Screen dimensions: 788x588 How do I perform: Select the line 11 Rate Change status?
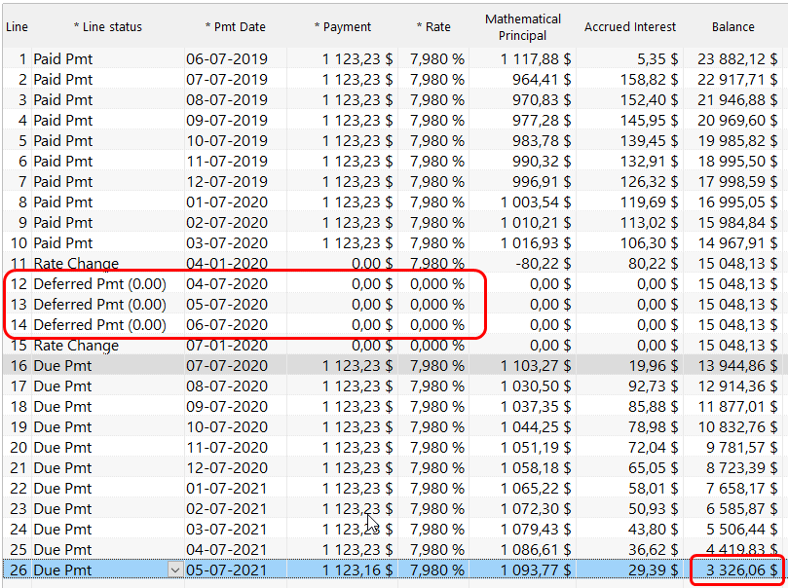[x=76, y=264]
